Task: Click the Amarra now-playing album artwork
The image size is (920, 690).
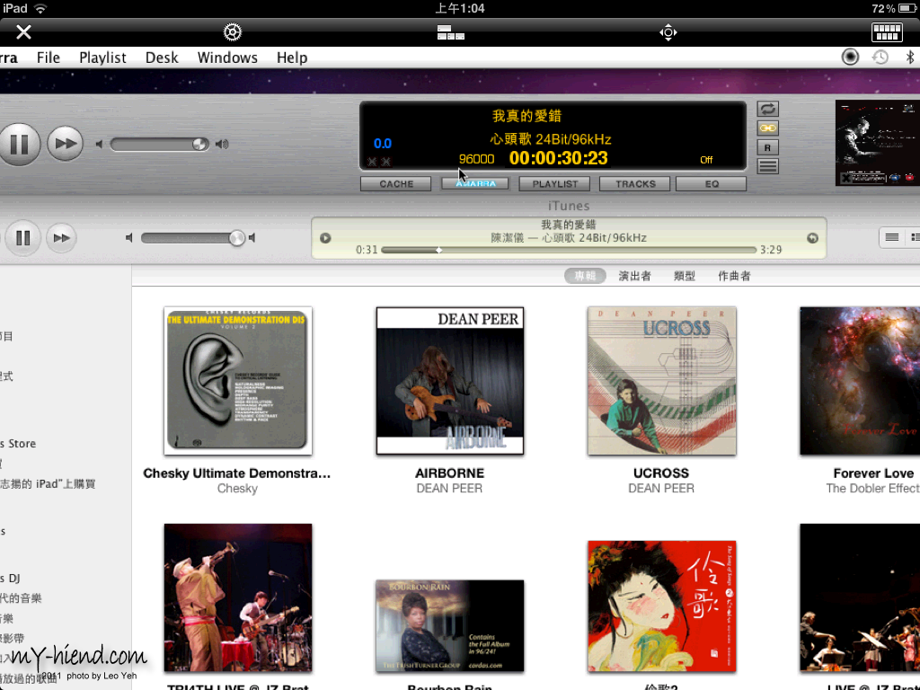Action: point(877,143)
